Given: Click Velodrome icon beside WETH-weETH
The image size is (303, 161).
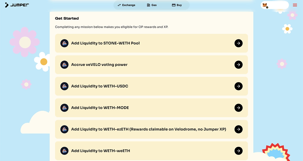Looking at the screenshot, I should pos(64,151).
